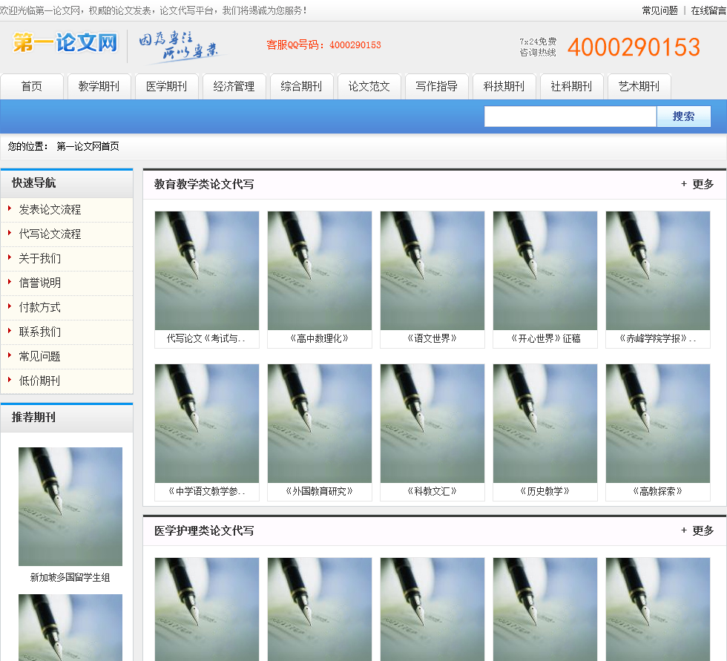Open the 在线留言 link in top bar

click(x=708, y=10)
